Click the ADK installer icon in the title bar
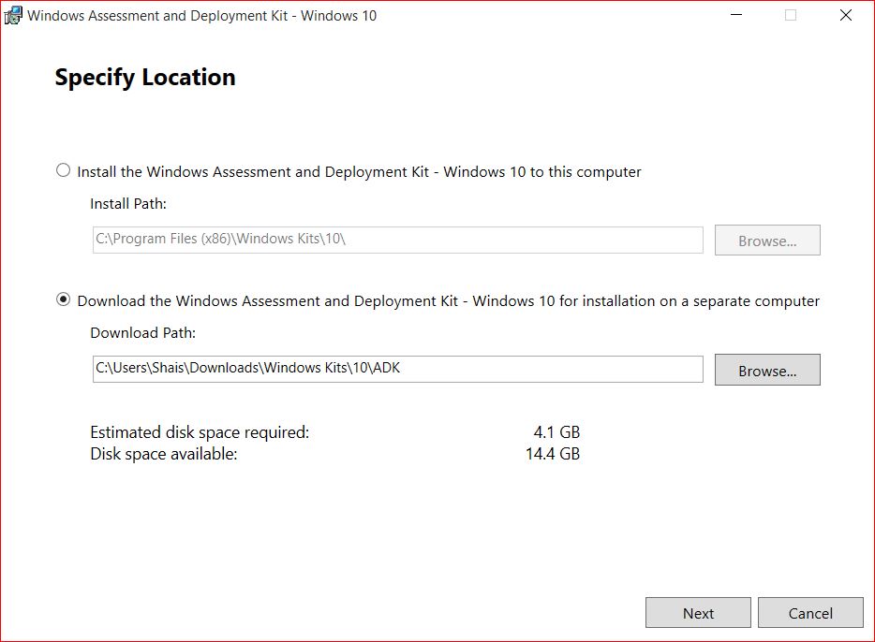Screen dimensions: 875x642 pyautogui.click(x=13, y=15)
